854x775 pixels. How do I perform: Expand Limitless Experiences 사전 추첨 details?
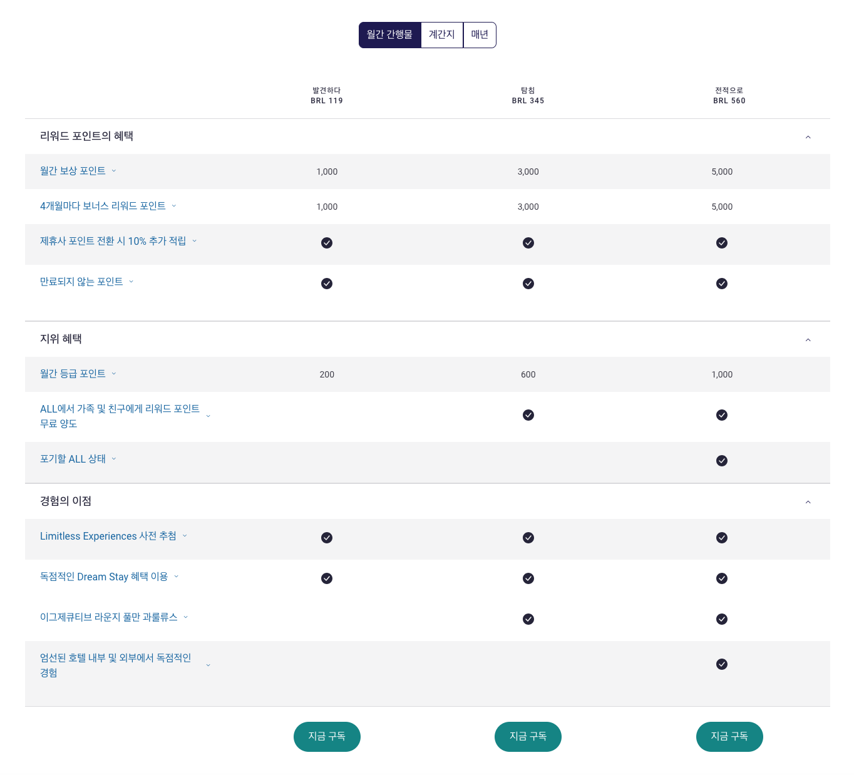(x=113, y=536)
